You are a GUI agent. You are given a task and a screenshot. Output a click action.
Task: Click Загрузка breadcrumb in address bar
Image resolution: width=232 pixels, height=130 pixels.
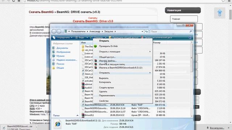tap(109, 31)
